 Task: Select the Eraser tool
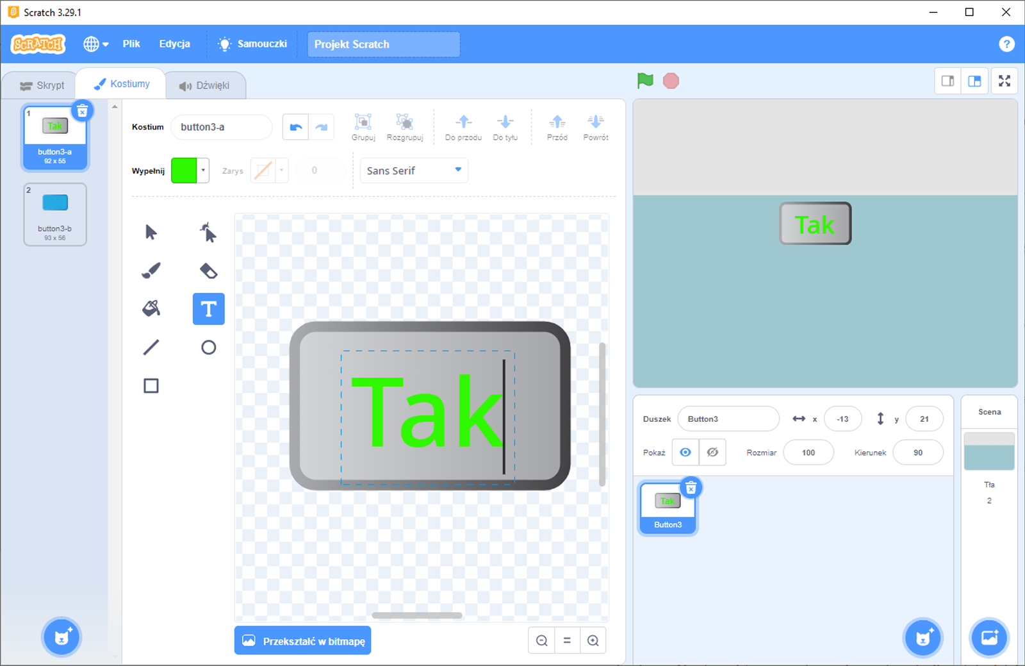point(208,271)
